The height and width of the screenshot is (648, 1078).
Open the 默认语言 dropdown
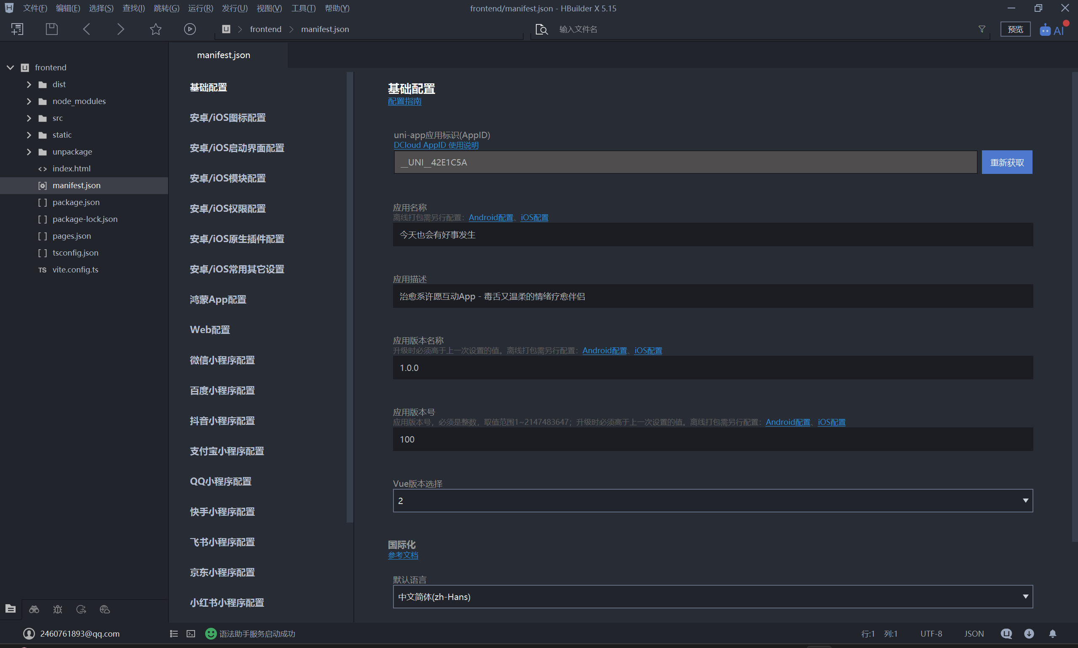(713, 597)
